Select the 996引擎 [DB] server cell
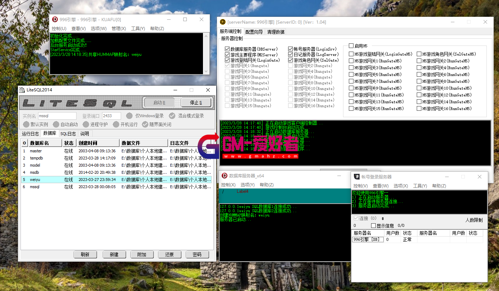Viewport: 499px width, 291px height. [x=368, y=239]
